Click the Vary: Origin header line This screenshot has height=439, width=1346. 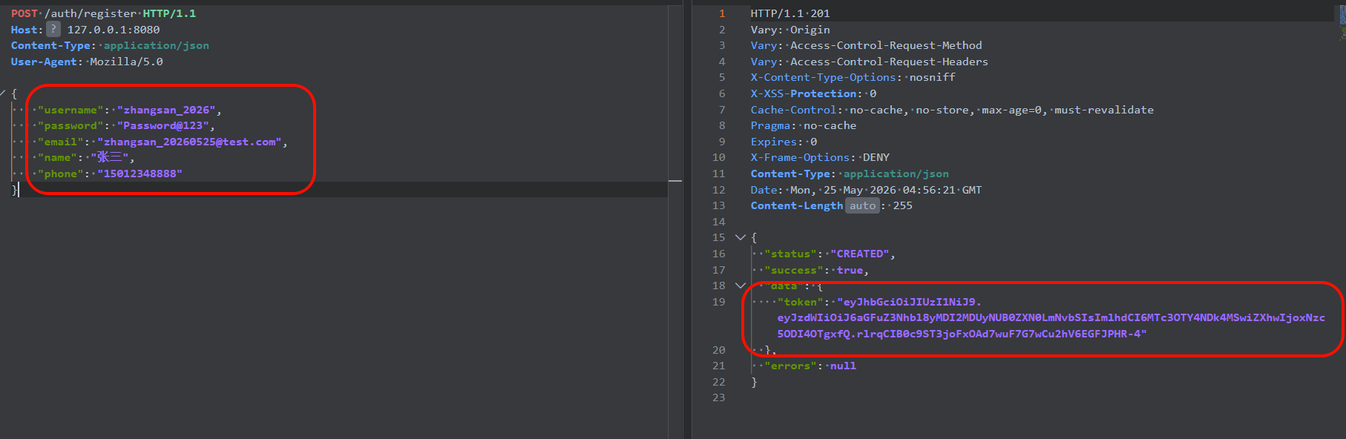click(x=790, y=30)
